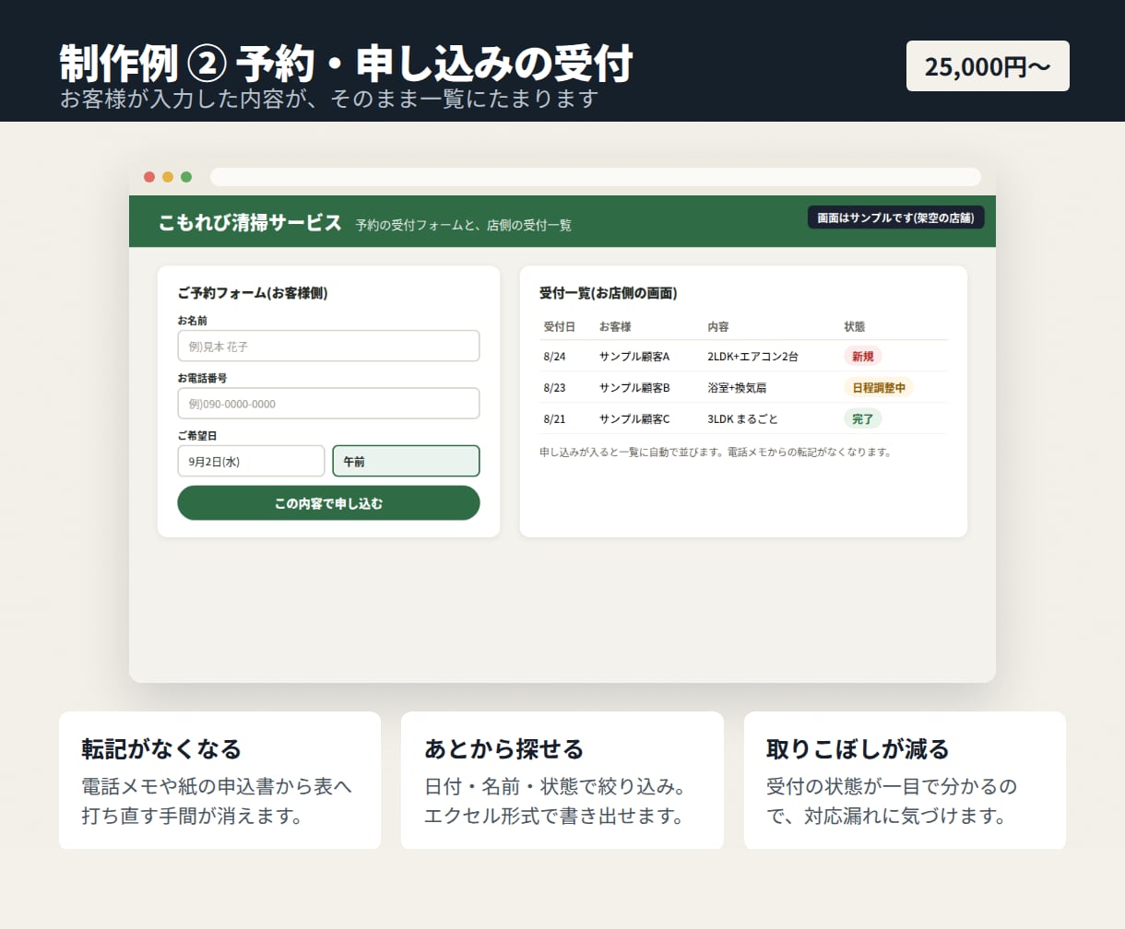Open the 午前 time slot selector
Image resolution: width=1125 pixels, height=929 pixels.
406,461
